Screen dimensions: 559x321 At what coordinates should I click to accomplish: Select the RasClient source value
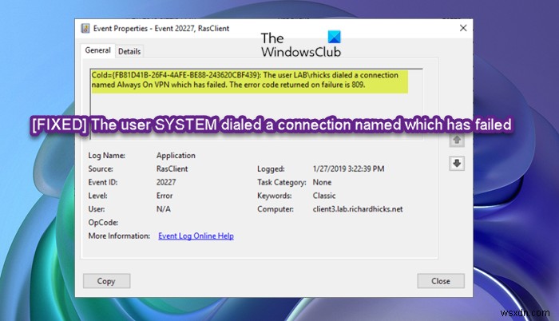(172, 168)
